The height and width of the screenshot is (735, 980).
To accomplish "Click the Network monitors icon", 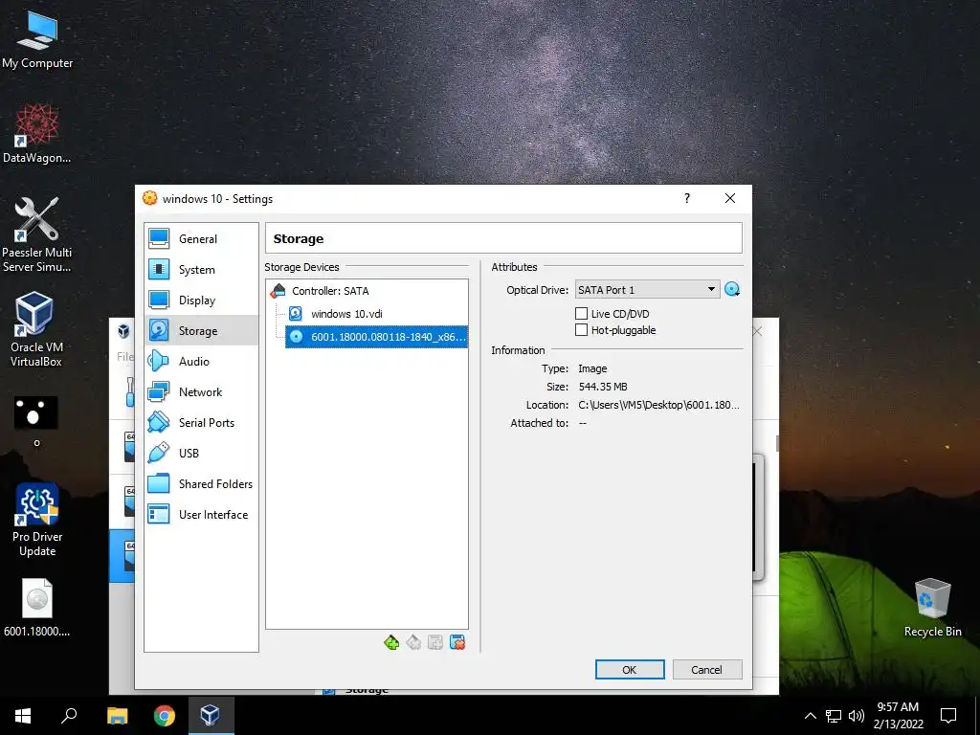I will 159,391.
